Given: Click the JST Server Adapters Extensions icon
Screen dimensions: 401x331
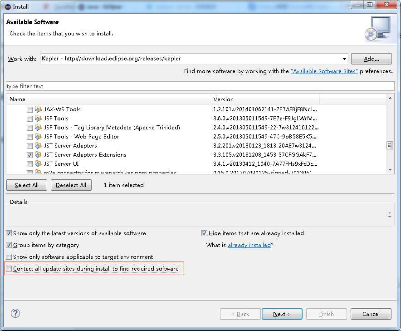Looking at the screenshot, I should 38,155.
